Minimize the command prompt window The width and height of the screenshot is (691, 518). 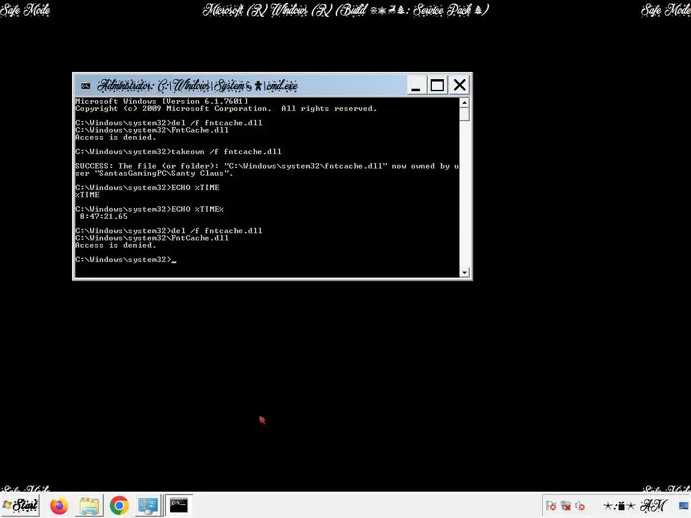(x=416, y=85)
